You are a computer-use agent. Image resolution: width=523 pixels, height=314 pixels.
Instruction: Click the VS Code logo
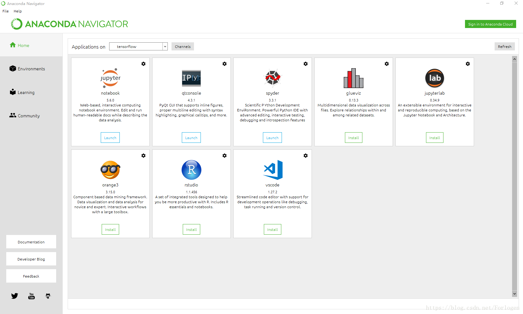point(273,170)
